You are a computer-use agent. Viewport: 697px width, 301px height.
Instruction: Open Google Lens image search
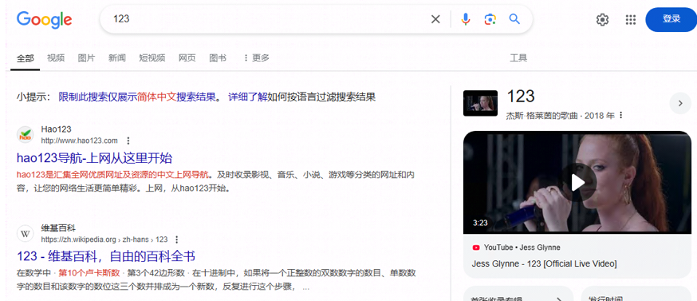pos(490,19)
